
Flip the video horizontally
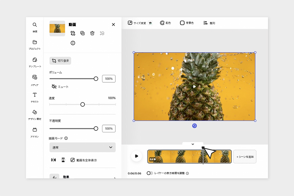(54, 160)
